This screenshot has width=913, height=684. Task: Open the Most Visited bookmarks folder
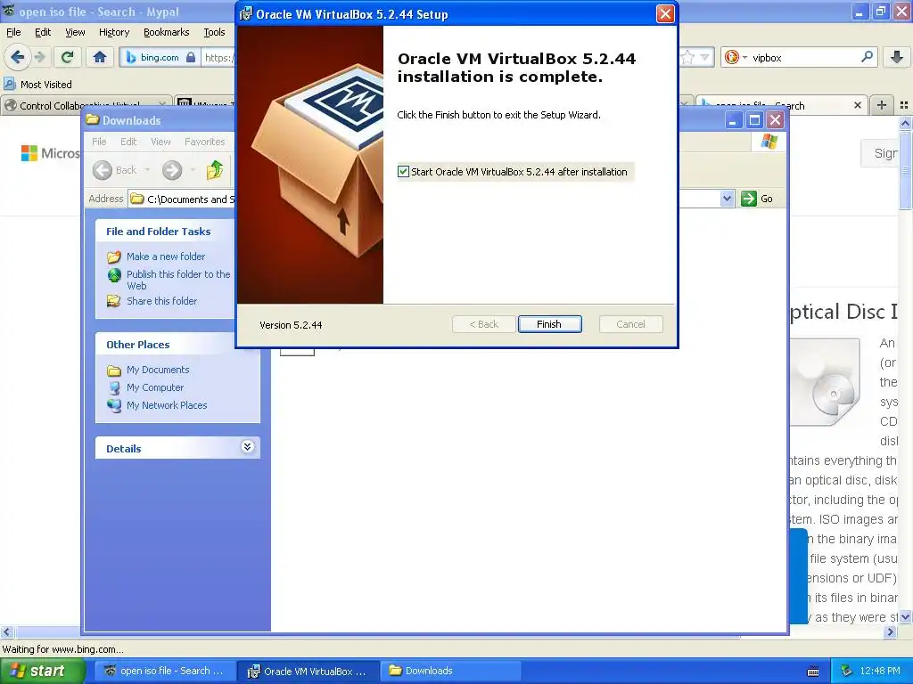tap(37, 85)
